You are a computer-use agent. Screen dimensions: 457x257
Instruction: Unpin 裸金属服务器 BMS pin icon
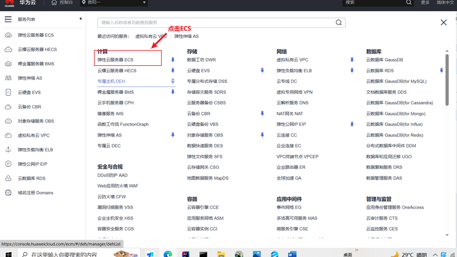pyautogui.click(x=173, y=92)
